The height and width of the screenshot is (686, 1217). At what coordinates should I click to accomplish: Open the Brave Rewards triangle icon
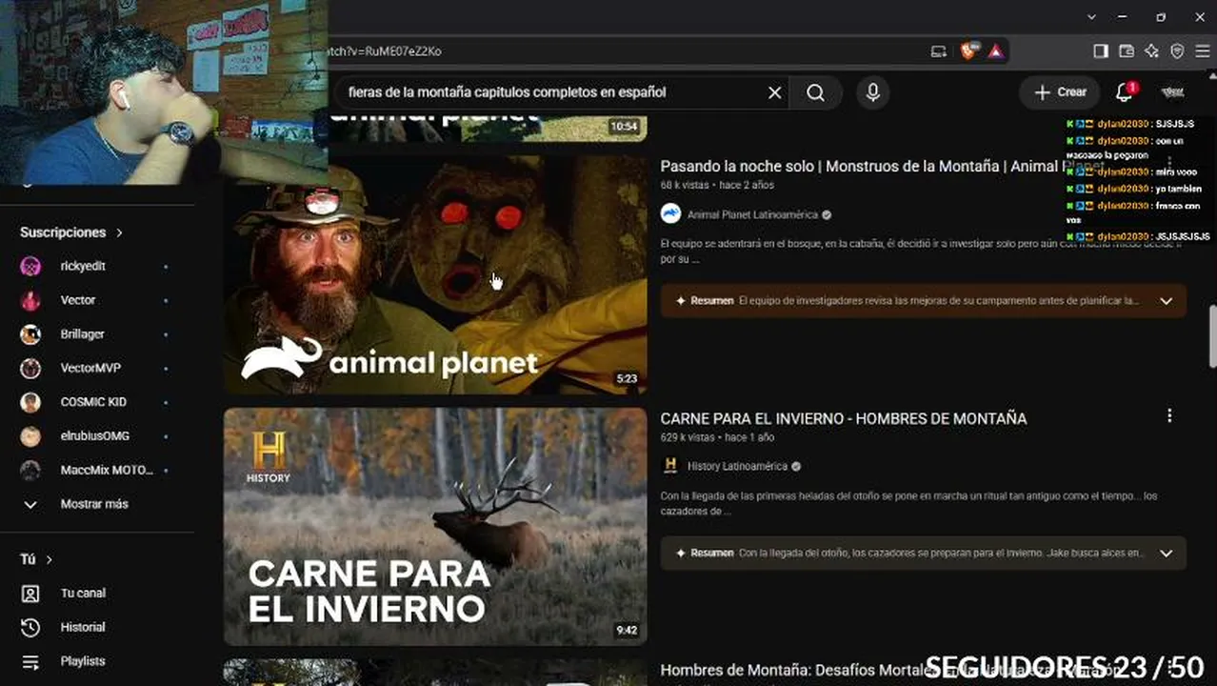tap(995, 51)
